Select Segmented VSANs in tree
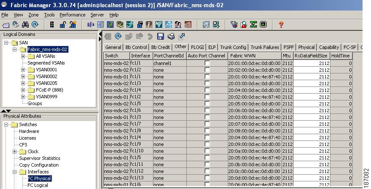 46,63
